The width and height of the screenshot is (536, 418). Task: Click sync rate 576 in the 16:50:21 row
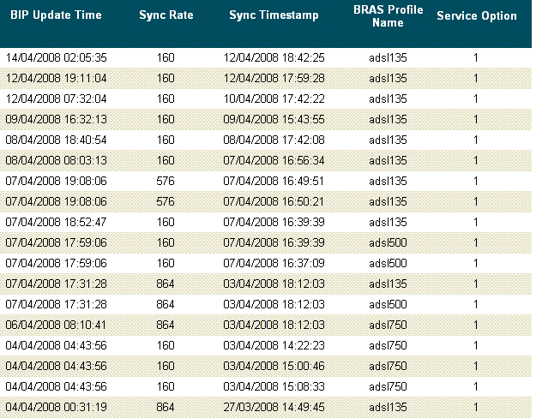pos(166,201)
